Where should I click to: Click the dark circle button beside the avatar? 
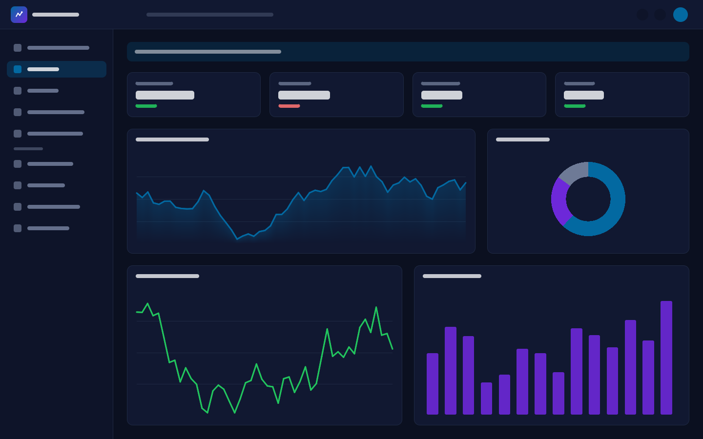point(660,15)
